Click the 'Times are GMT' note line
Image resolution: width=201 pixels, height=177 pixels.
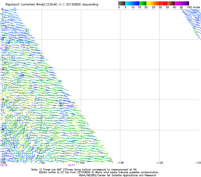tap(84, 170)
